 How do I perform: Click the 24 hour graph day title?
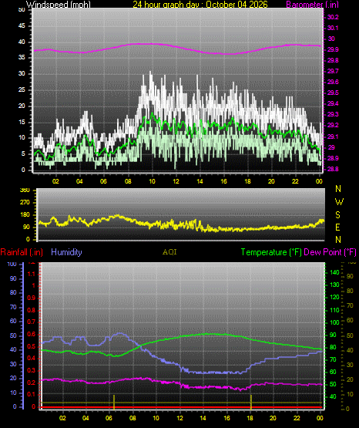tap(200, 5)
